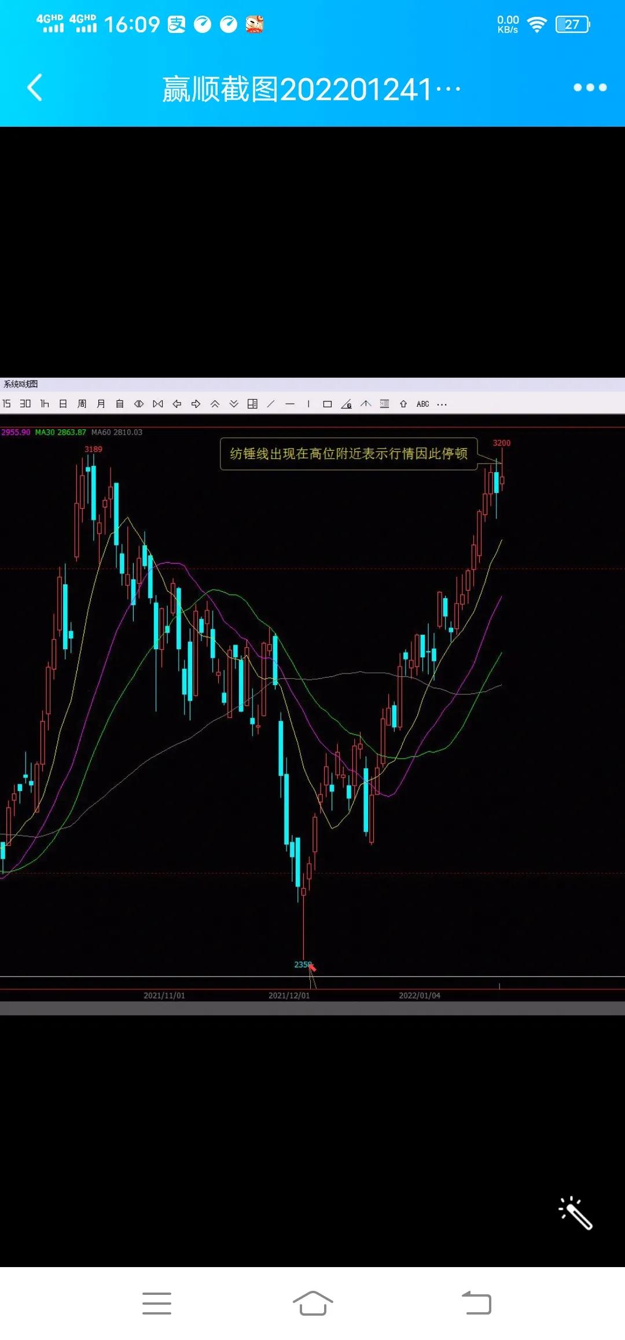
Task: Tap the magic wand enhance icon
Action: 575,1212
